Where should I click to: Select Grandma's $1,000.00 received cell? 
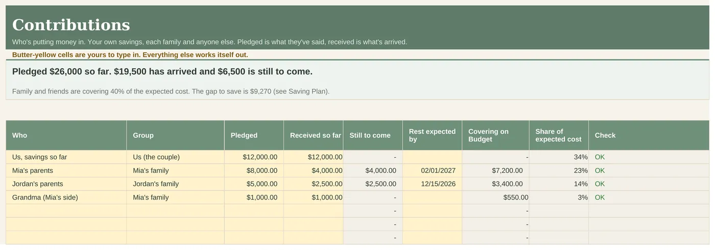(314, 197)
